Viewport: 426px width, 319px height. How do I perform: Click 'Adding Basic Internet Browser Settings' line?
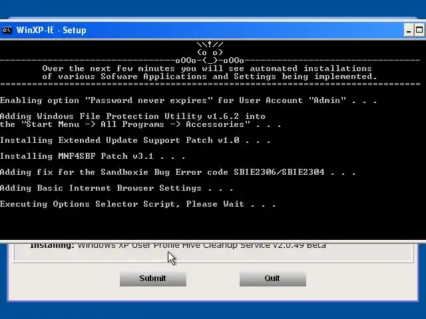[x=116, y=188]
